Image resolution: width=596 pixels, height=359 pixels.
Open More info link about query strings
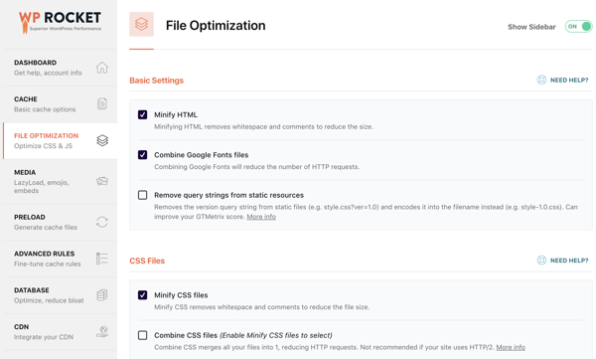261,217
